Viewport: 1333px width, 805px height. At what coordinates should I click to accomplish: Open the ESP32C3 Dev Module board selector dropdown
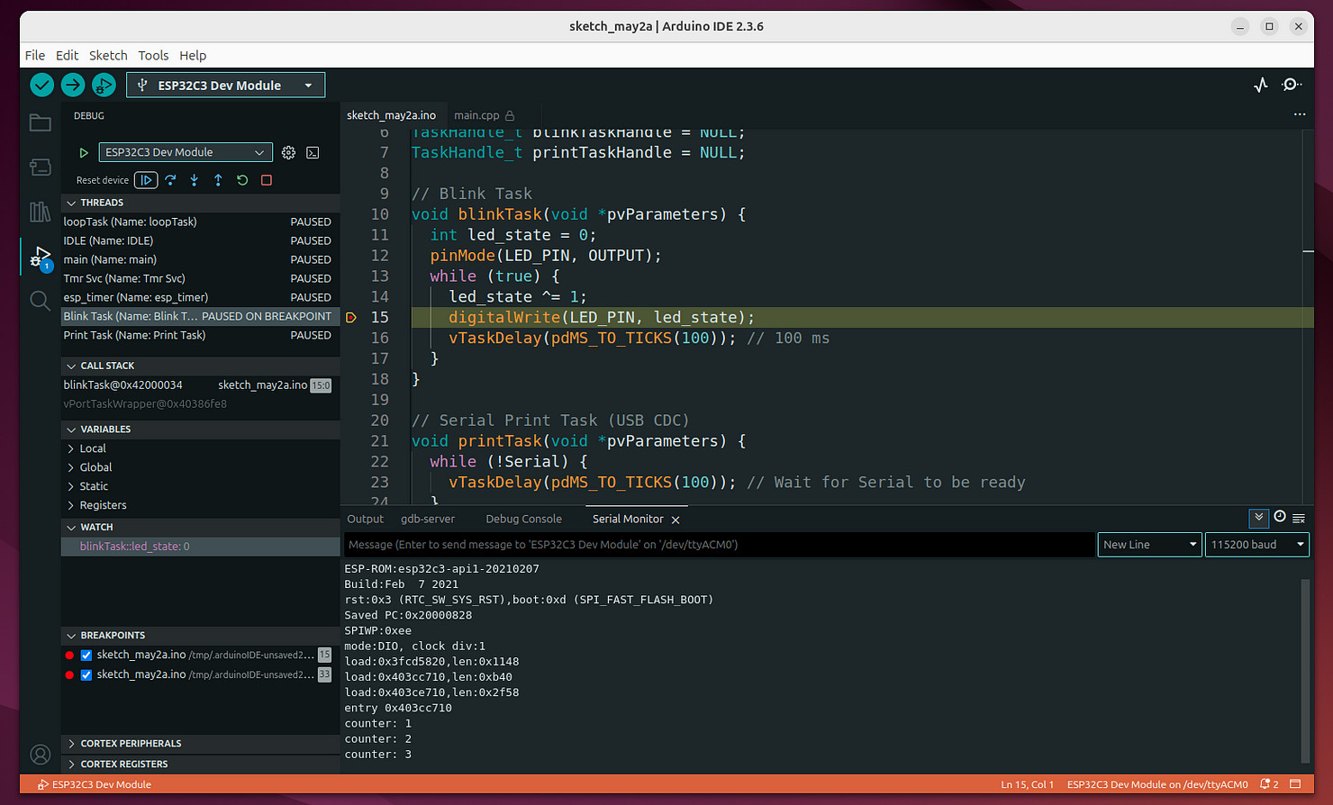[226, 85]
